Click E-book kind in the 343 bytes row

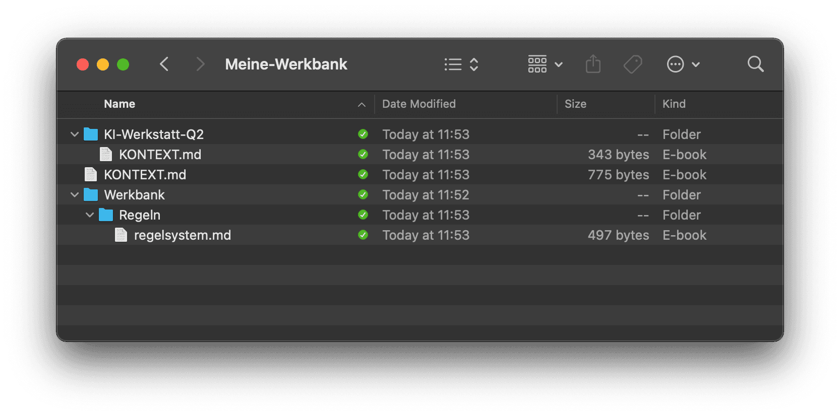click(x=684, y=155)
